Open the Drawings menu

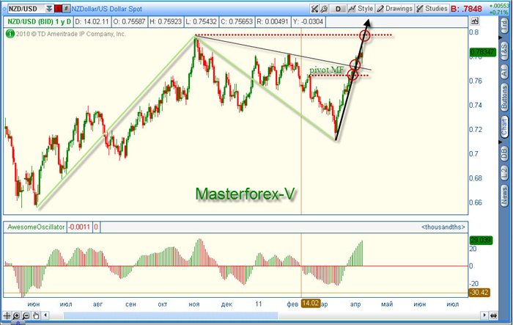pos(394,9)
